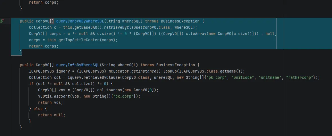Click the 'return corps;' inside the highlighted method
The image size is (332, 136).
click(x=43, y=46)
